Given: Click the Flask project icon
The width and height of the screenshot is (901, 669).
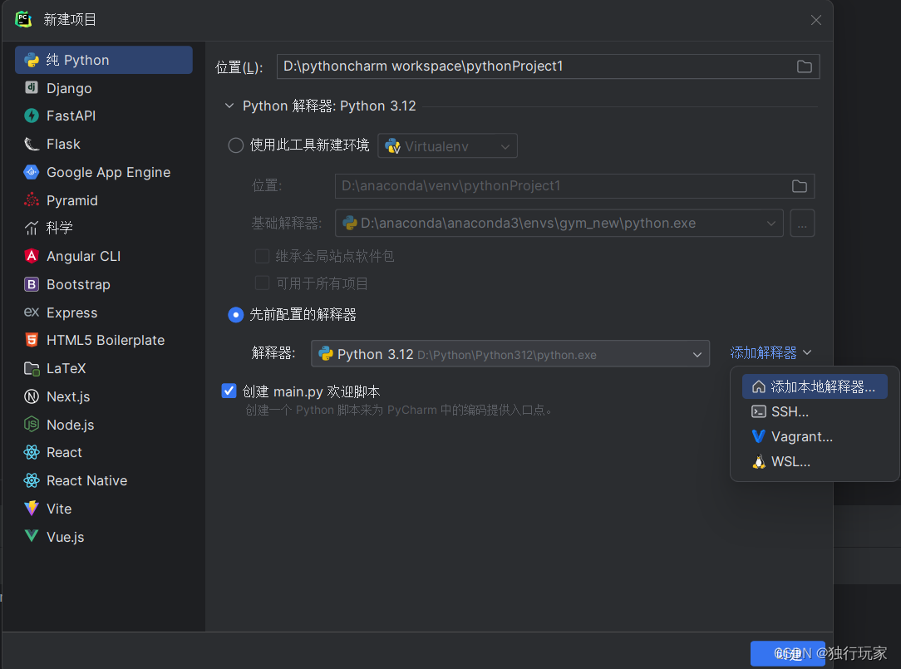Looking at the screenshot, I should [32, 144].
